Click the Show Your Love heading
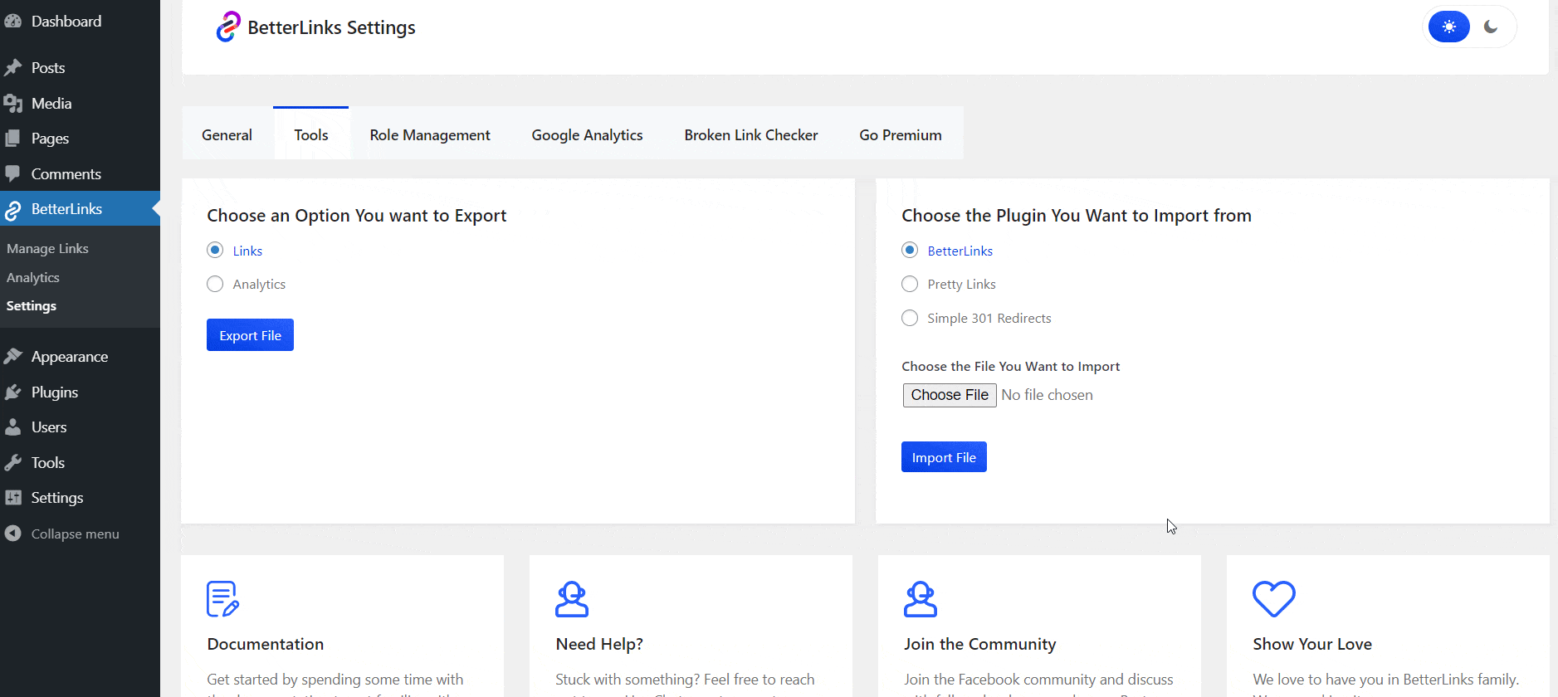The height and width of the screenshot is (697, 1558). (x=1312, y=644)
